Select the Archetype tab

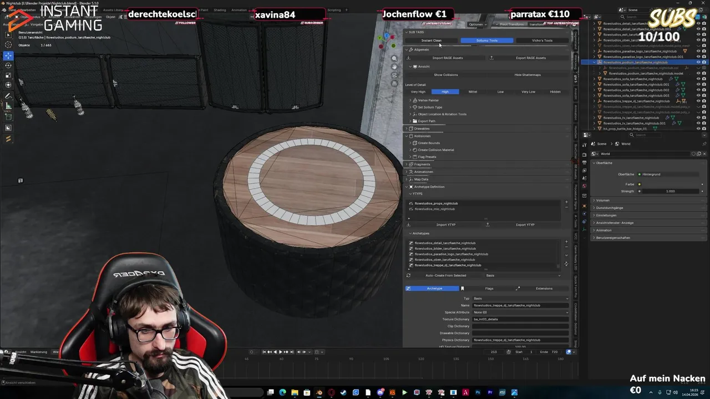click(433, 288)
